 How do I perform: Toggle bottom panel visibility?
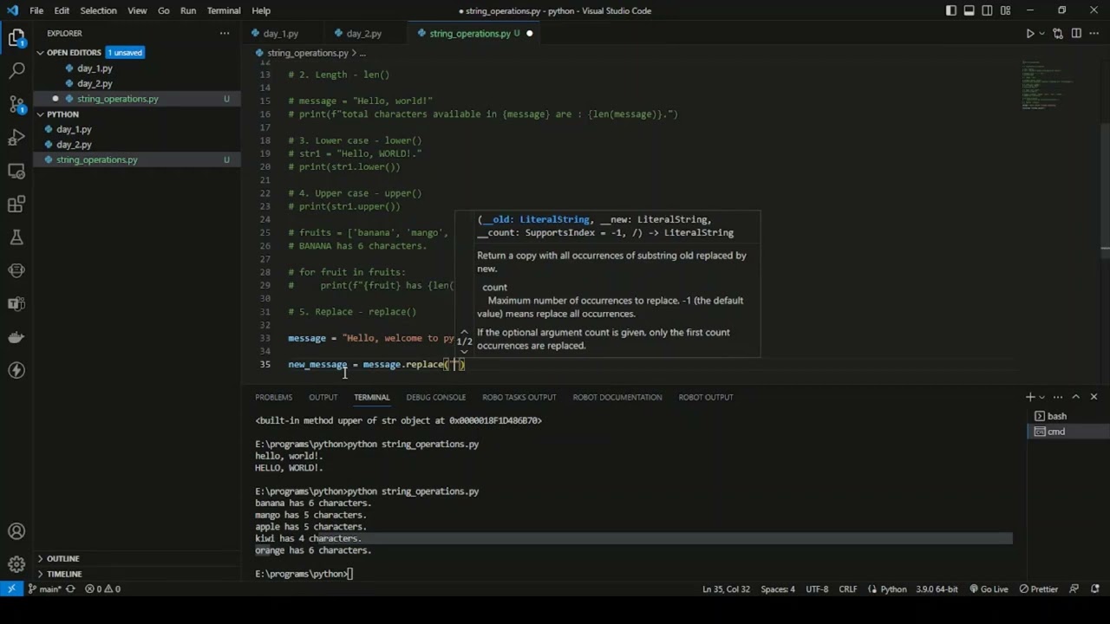970,10
